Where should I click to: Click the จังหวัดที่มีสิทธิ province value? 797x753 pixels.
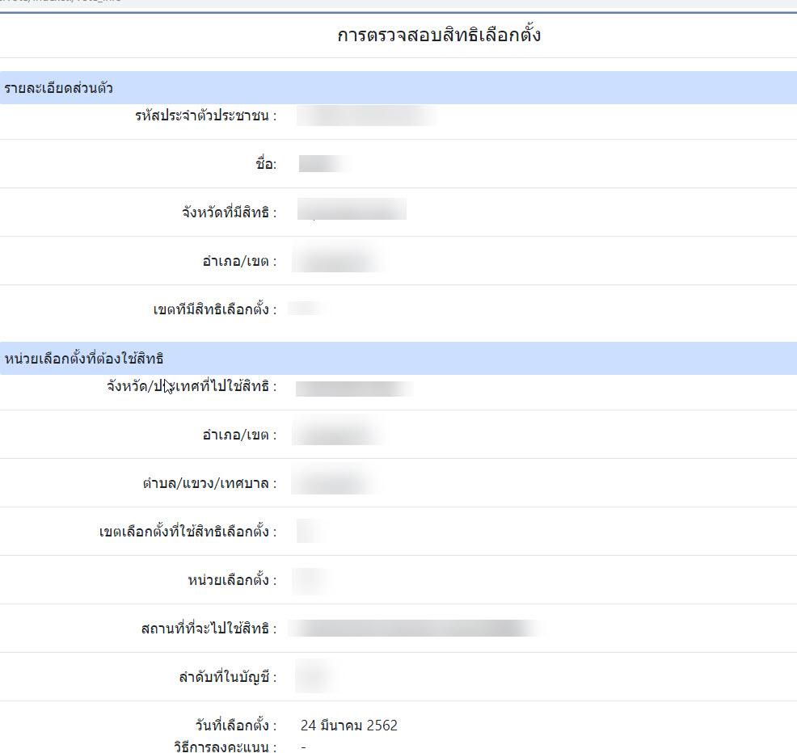click(x=352, y=212)
